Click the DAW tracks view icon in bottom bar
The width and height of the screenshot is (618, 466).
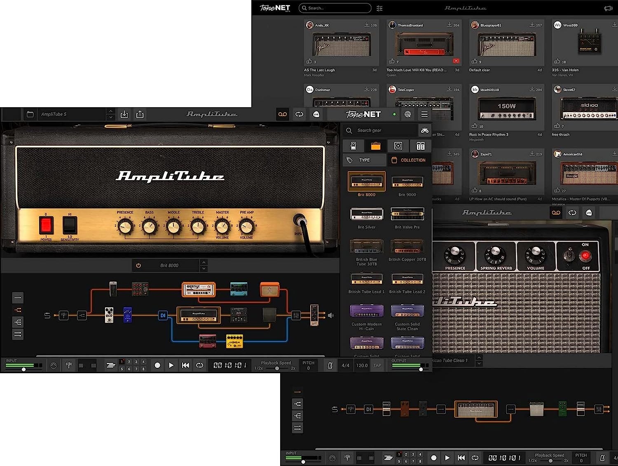click(x=110, y=365)
